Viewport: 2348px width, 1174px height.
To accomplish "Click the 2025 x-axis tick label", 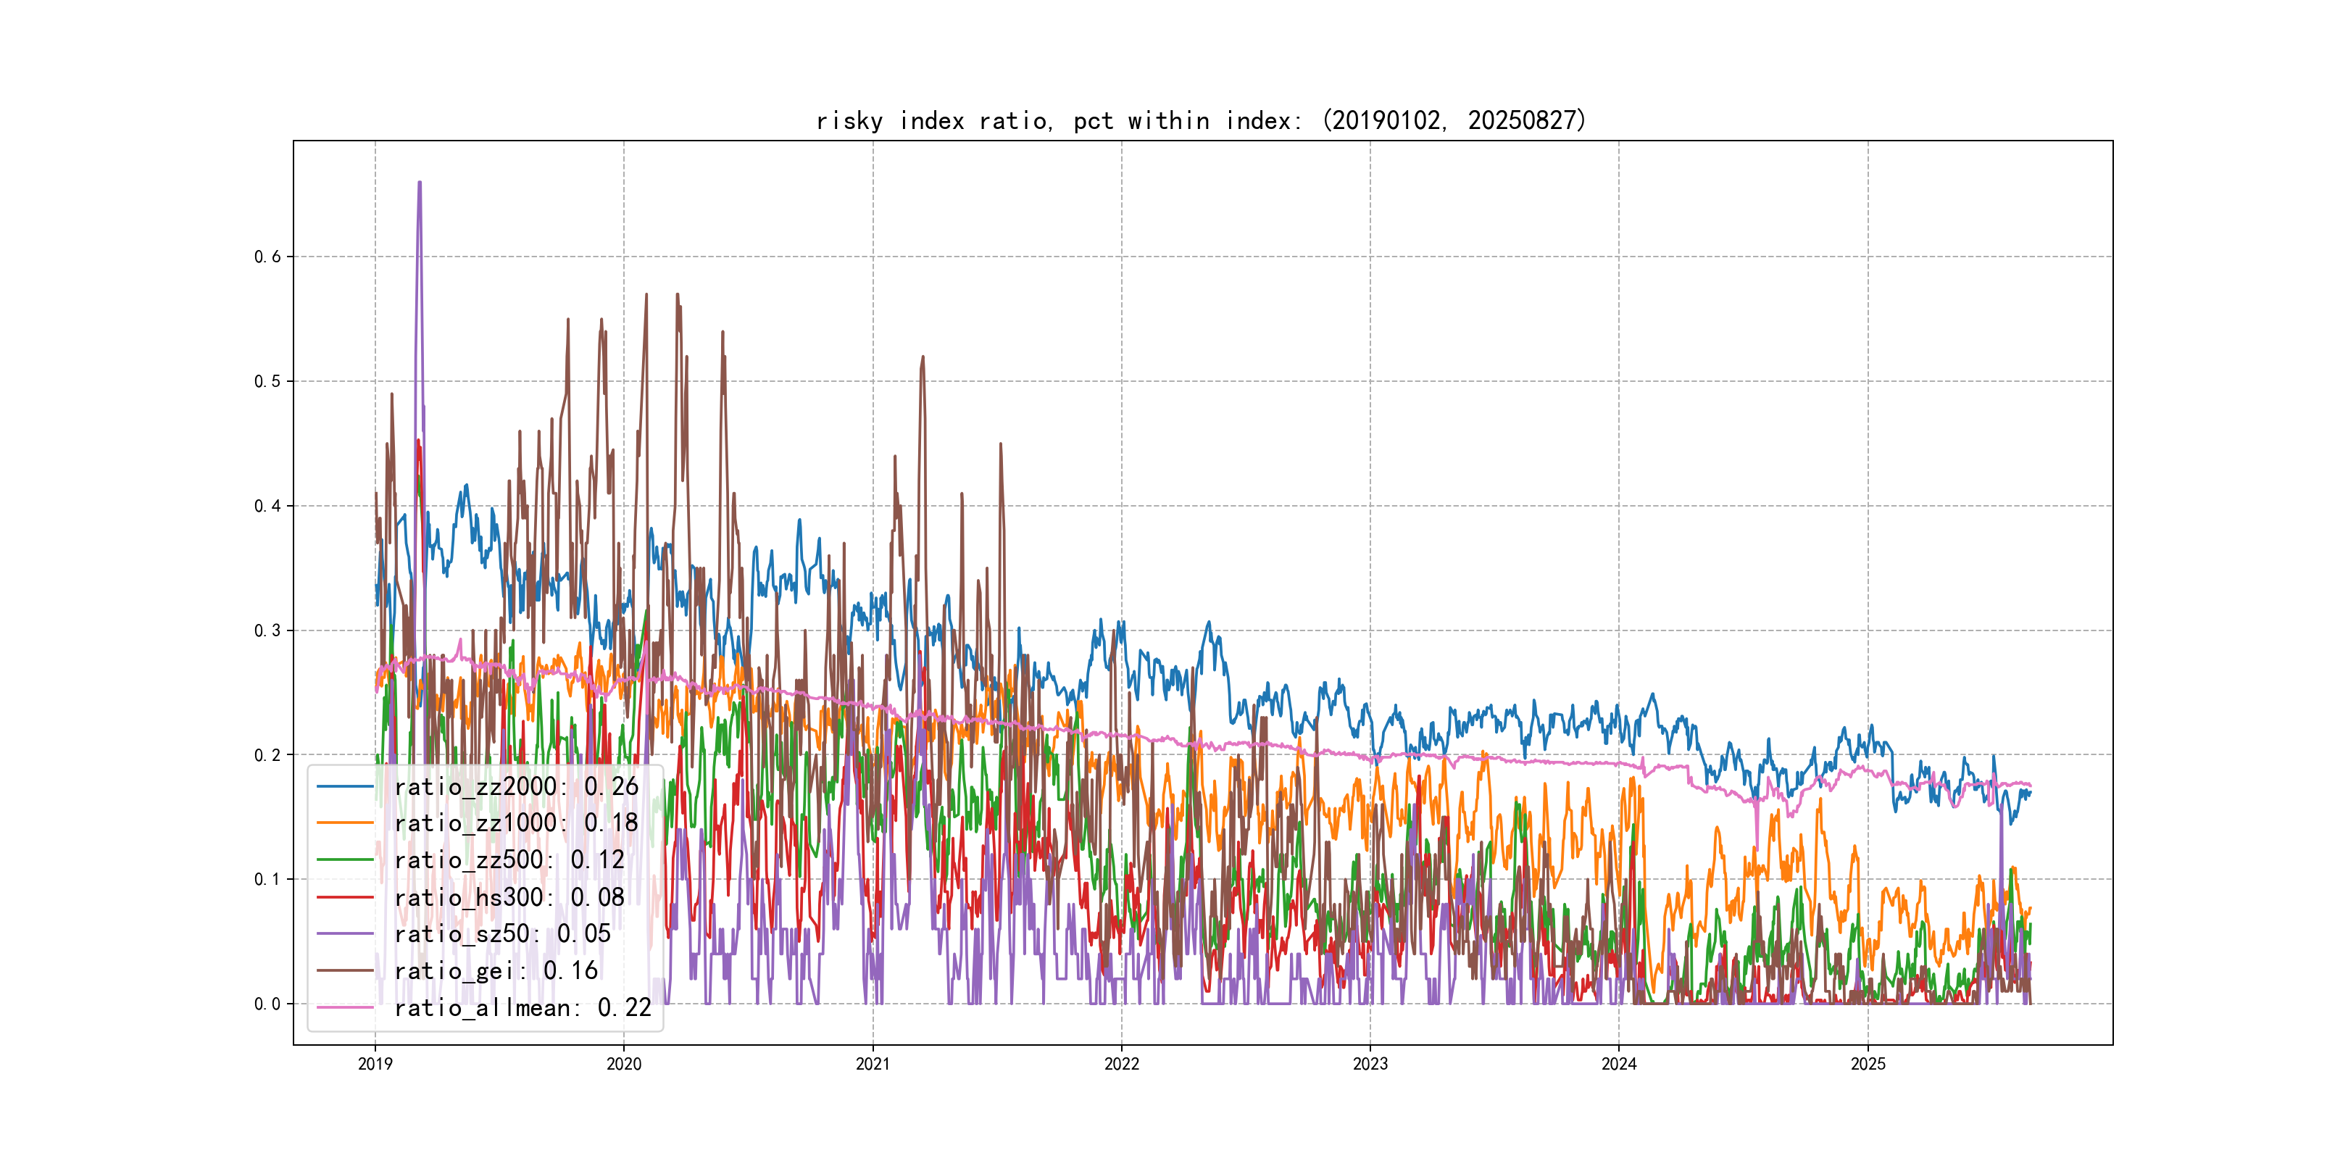I will click(x=1868, y=1064).
